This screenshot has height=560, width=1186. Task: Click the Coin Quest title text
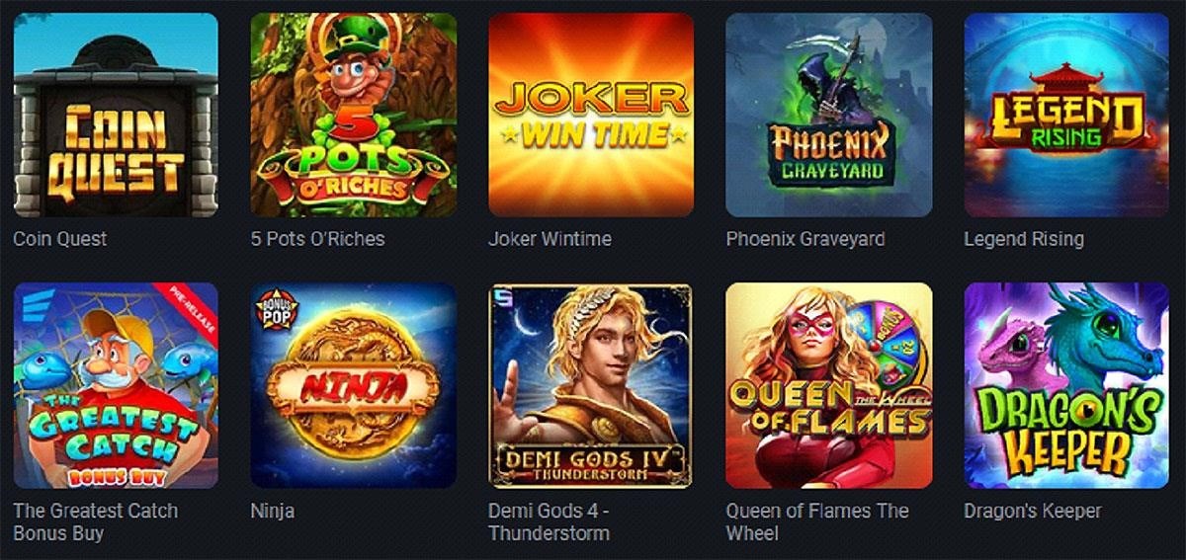point(60,239)
